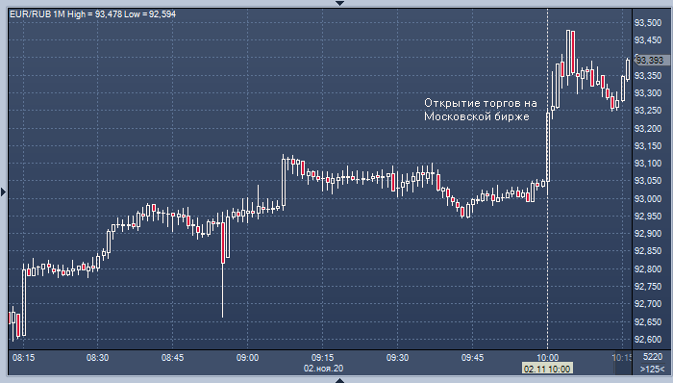
Task: Click the 09:45 time axis label
Action: [472, 358]
